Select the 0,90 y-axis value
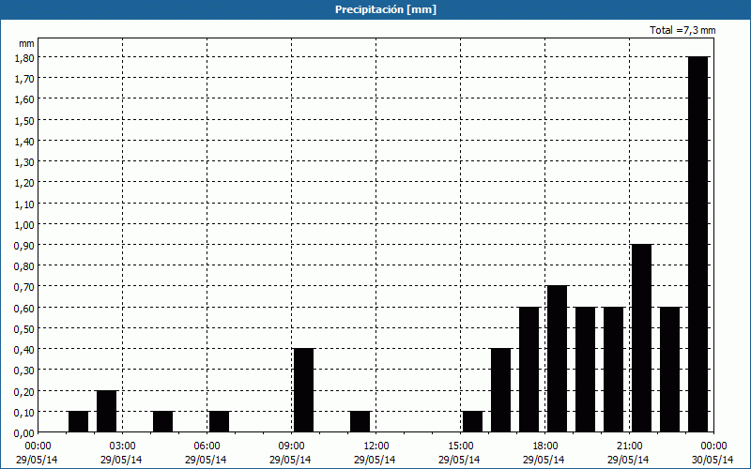 24,245
